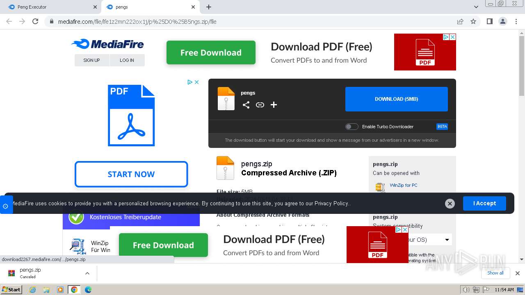Click the SIGN UP button

92,60
